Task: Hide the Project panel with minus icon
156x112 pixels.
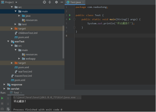Action: click(62, 2)
